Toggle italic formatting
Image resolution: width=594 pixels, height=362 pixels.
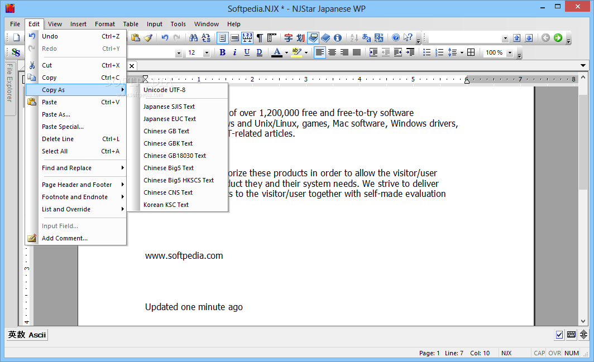click(235, 52)
